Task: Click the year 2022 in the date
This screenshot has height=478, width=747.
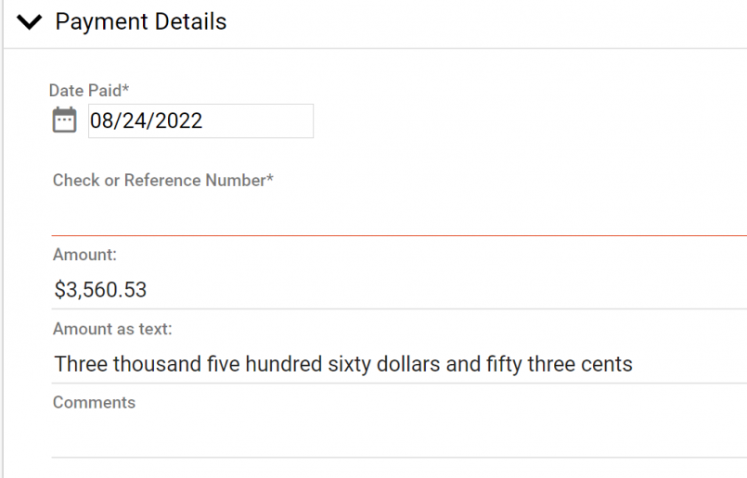Action: pos(179,120)
